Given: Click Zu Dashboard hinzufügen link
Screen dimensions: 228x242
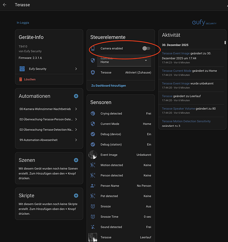Looking at the screenshot, I should click(108, 86).
